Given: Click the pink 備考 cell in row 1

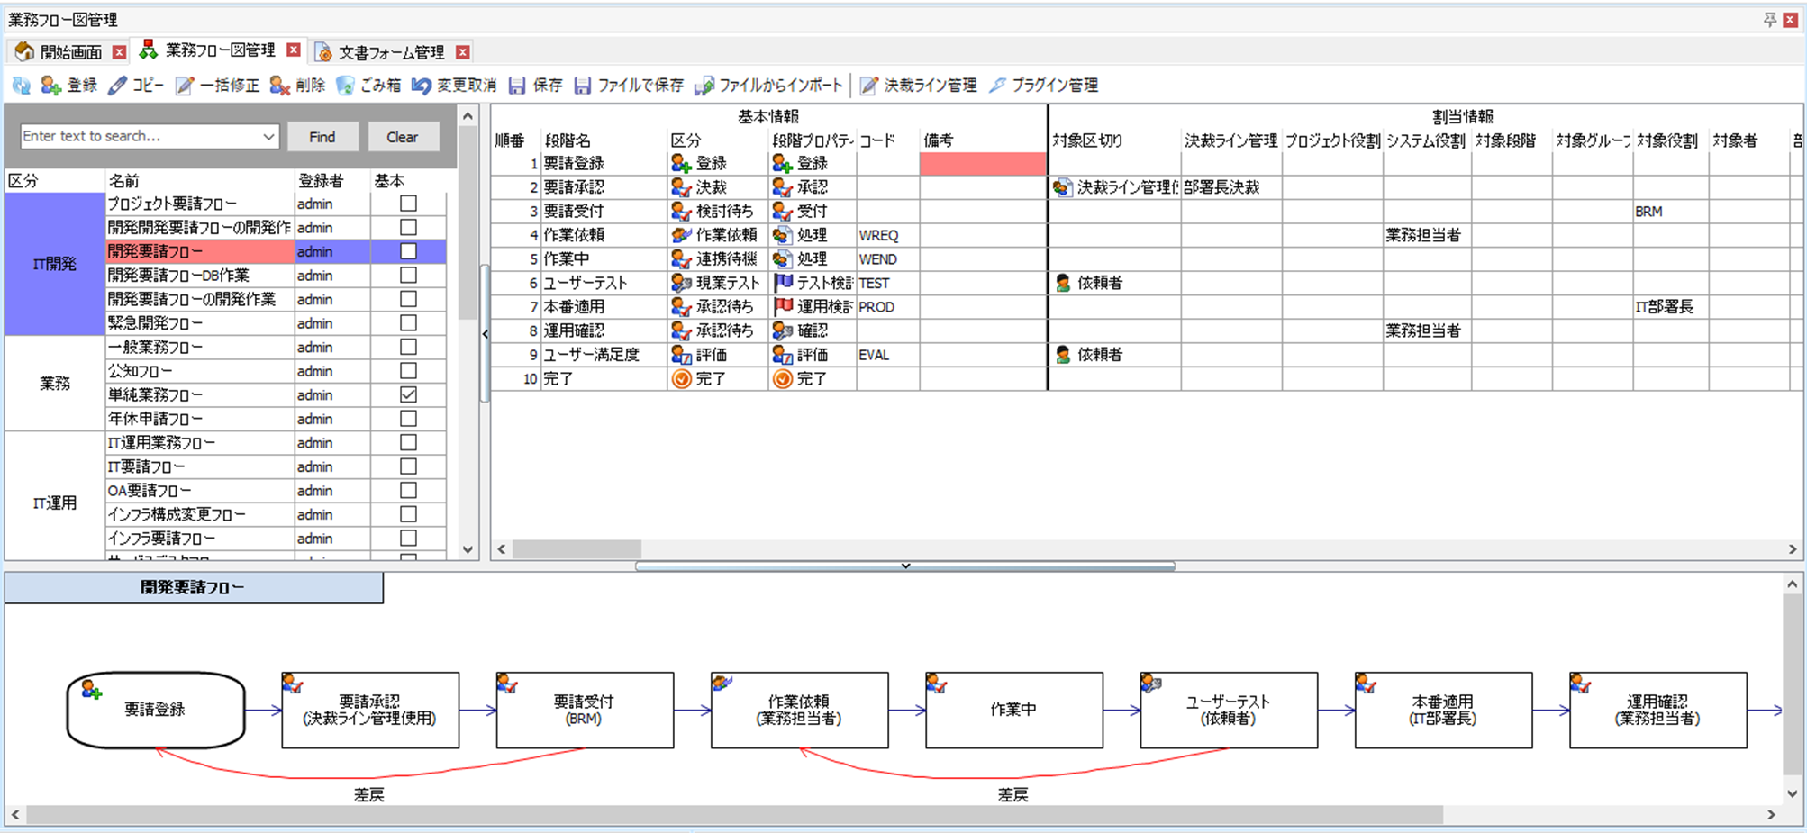Looking at the screenshot, I should tap(982, 164).
